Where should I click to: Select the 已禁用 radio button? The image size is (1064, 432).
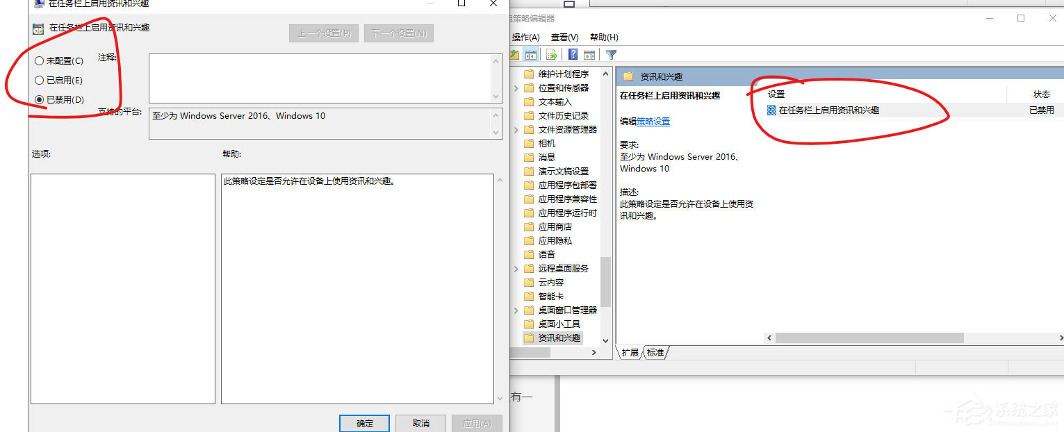tap(39, 99)
